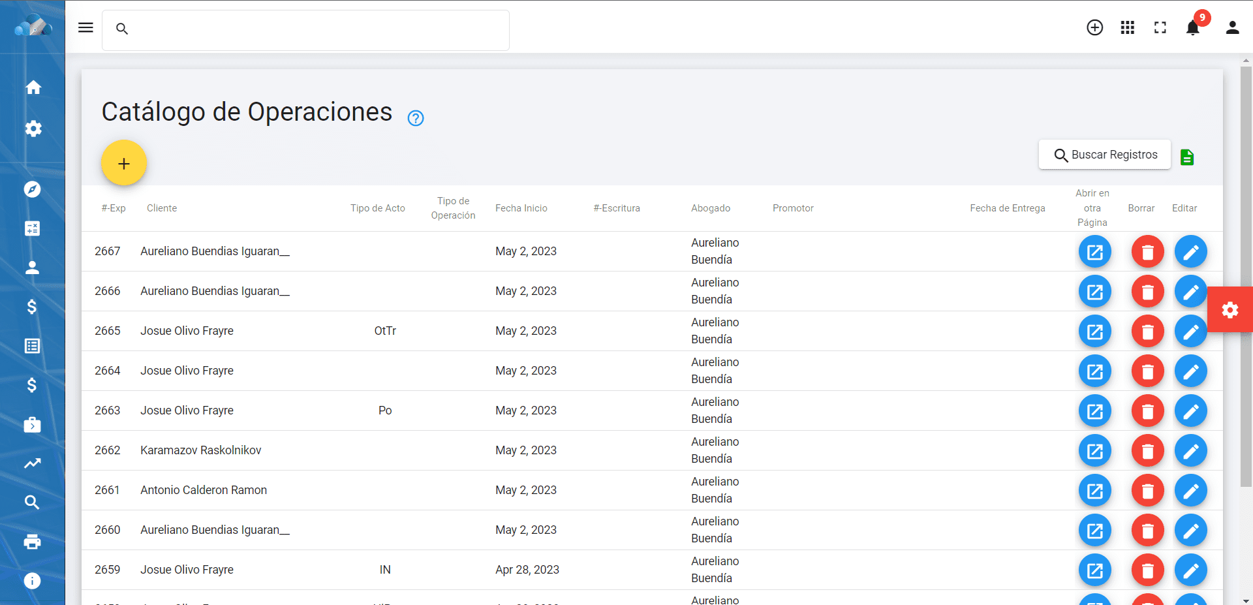Click the yellow add operation button
Viewport: 1253px width, 605px height.
tap(124, 163)
